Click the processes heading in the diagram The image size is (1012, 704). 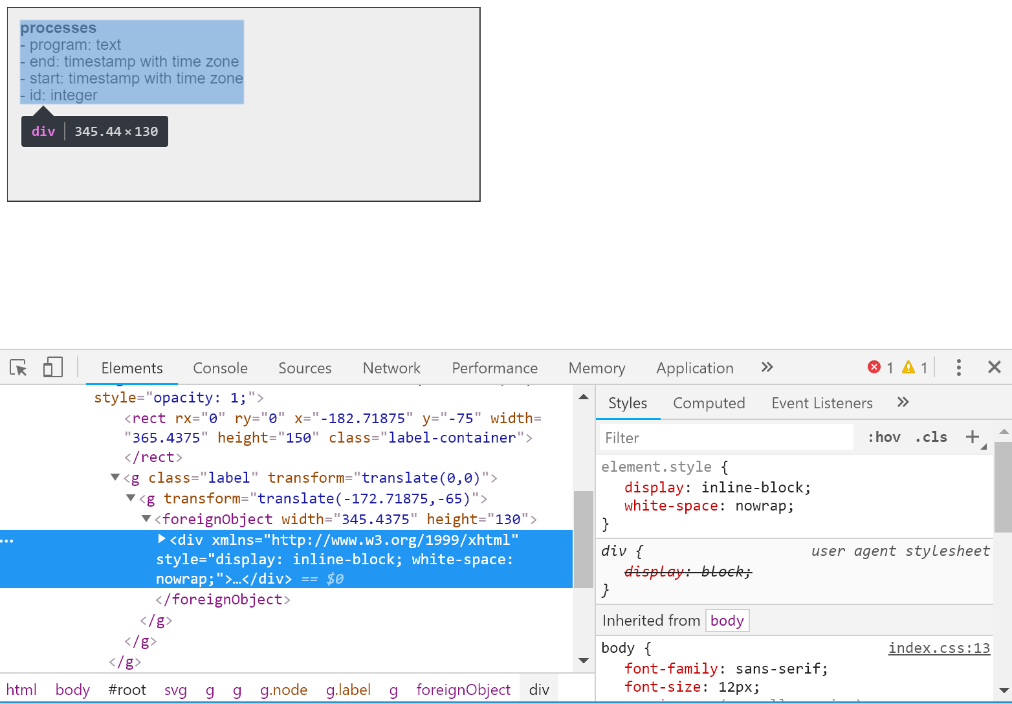pyautogui.click(x=58, y=28)
